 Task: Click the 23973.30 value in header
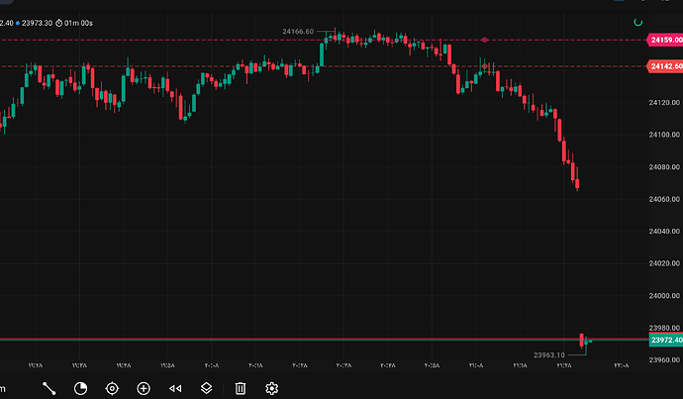pos(37,23)
